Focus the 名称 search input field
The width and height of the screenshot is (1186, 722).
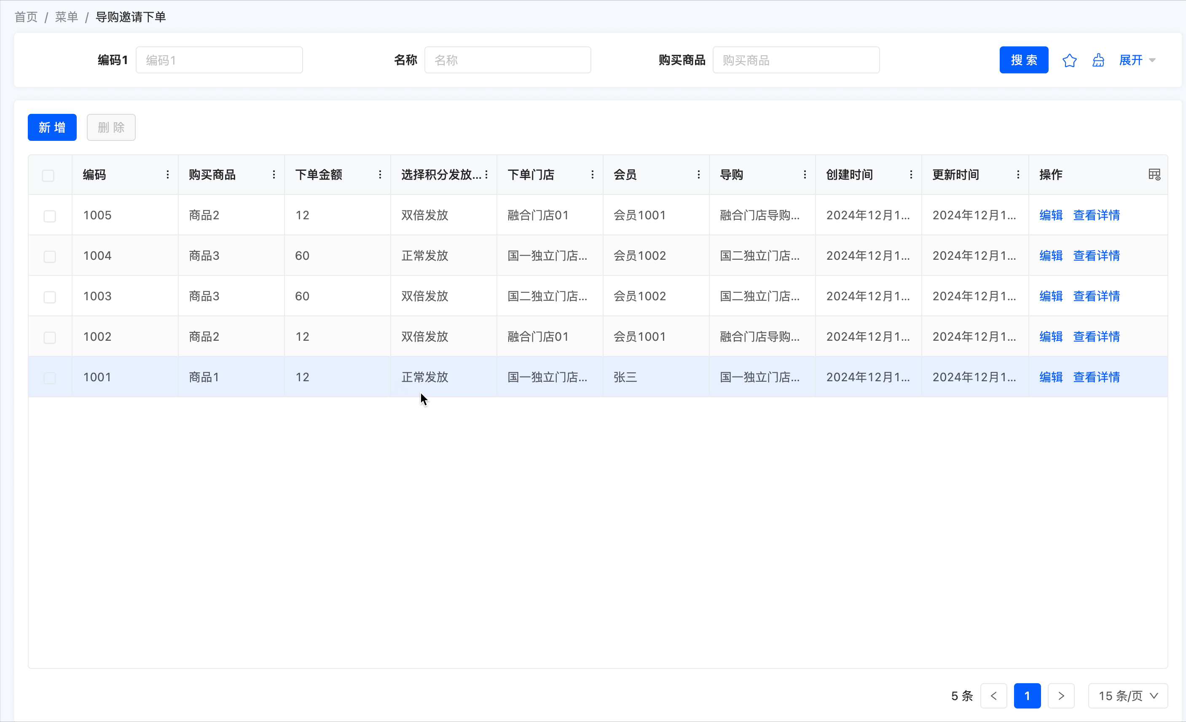(x=507, y=60)
